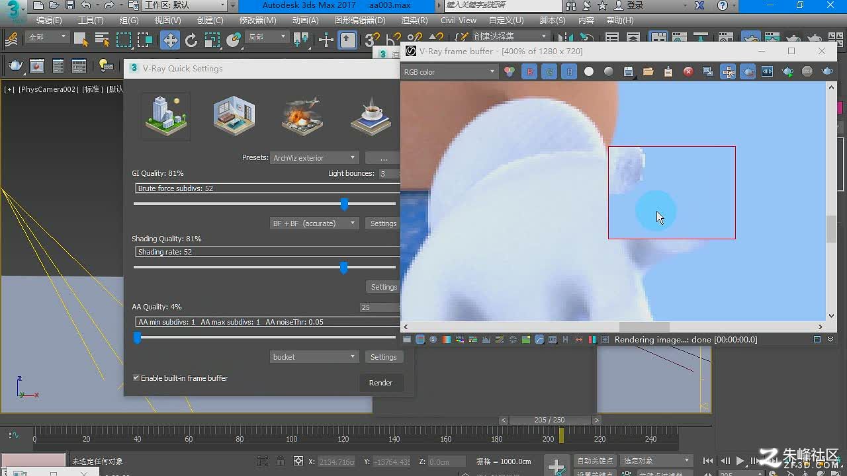This screenshot has width=847, height=476.
Task: Clear the frame buffer image red X
Action: (x=688, y=71)
